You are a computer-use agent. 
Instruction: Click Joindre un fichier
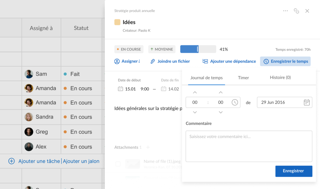[170, 61]
